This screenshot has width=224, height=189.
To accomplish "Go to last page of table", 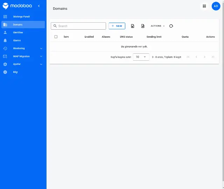I will 213,57.
